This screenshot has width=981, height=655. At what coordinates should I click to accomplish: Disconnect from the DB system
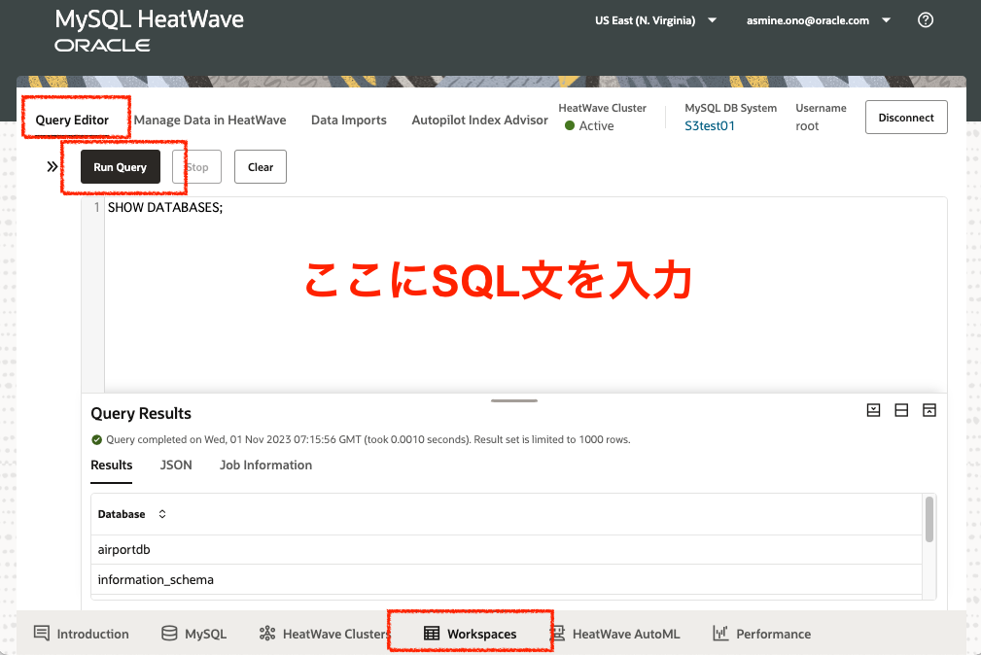coord(906,117)
